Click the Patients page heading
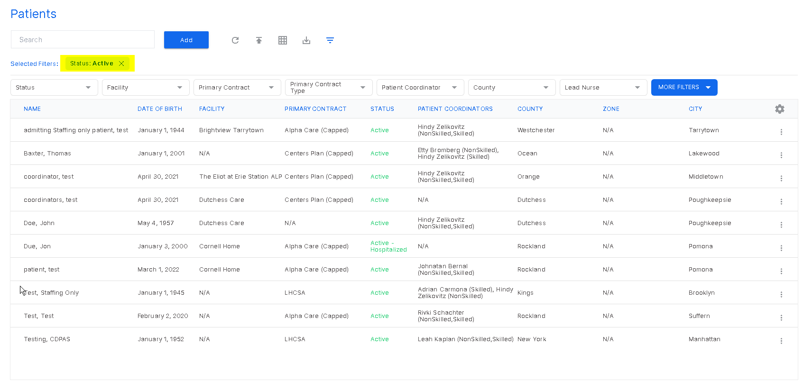803x390 pixels. click(x=33, y=14)
